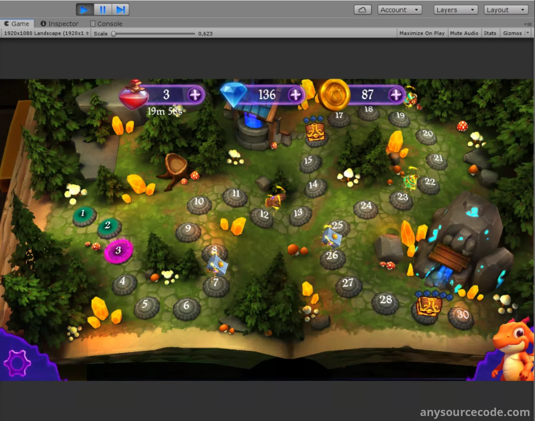Switch to the Inspector tab
The image size is (535, 421).
pos(60,24)
